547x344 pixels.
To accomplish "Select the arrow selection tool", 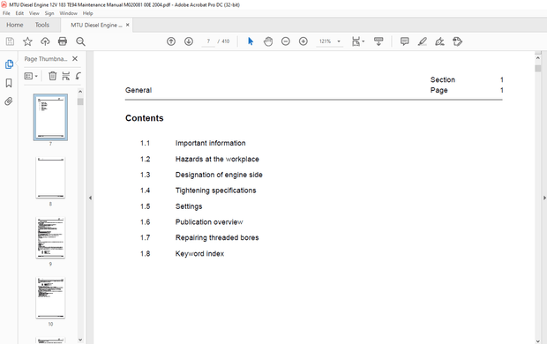I will (x=251, y=41).
